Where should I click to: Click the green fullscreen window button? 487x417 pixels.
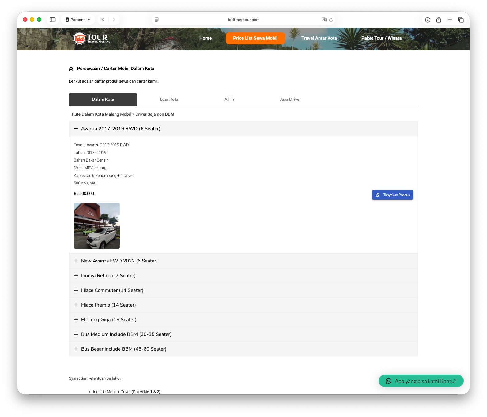click(x=39, y=20)
